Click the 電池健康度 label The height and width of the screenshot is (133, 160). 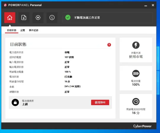pyautogui.click(x=28, y=101)
